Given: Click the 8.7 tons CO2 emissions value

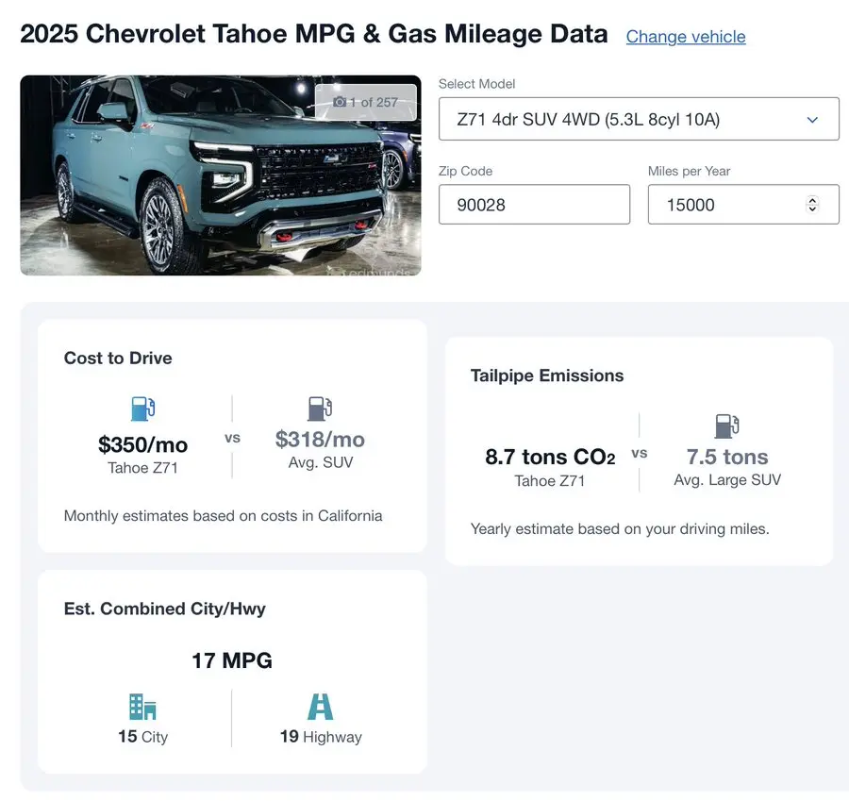Looking at the screenshot, I should point(550,458).
